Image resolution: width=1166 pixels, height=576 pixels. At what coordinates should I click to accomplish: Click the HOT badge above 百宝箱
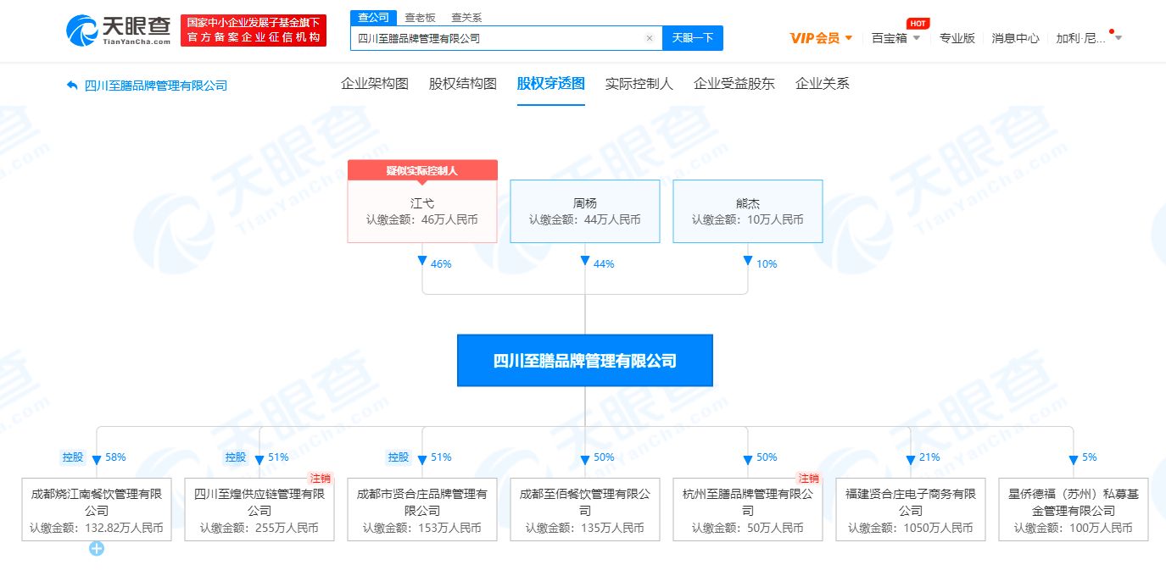point(918,24)
